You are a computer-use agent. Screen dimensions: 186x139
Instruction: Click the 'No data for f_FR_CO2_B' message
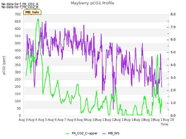[20, 7]
